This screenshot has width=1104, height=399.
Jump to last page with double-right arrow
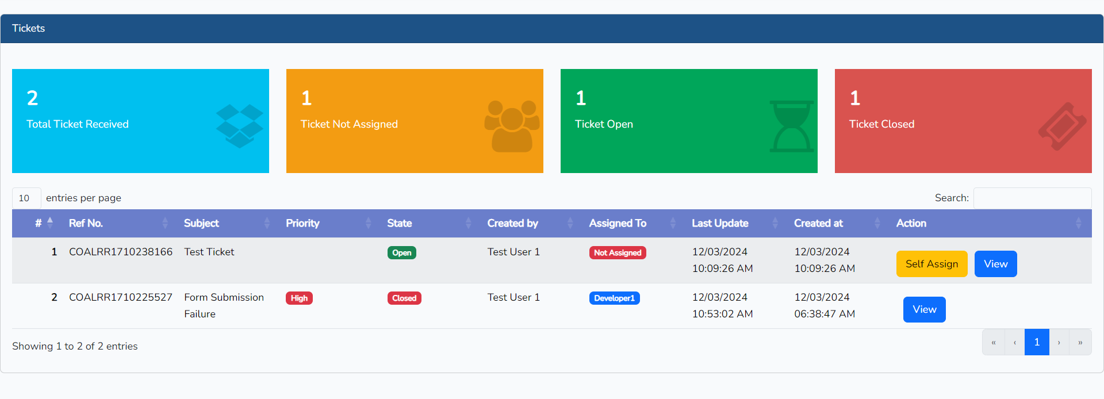coord(1080,343)
